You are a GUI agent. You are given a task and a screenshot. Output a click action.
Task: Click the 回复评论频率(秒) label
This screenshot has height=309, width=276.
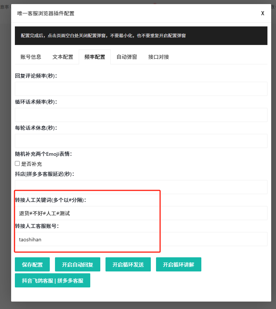(36, 76)
